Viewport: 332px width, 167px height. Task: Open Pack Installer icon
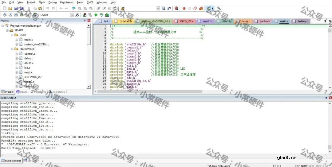point(107,15)
